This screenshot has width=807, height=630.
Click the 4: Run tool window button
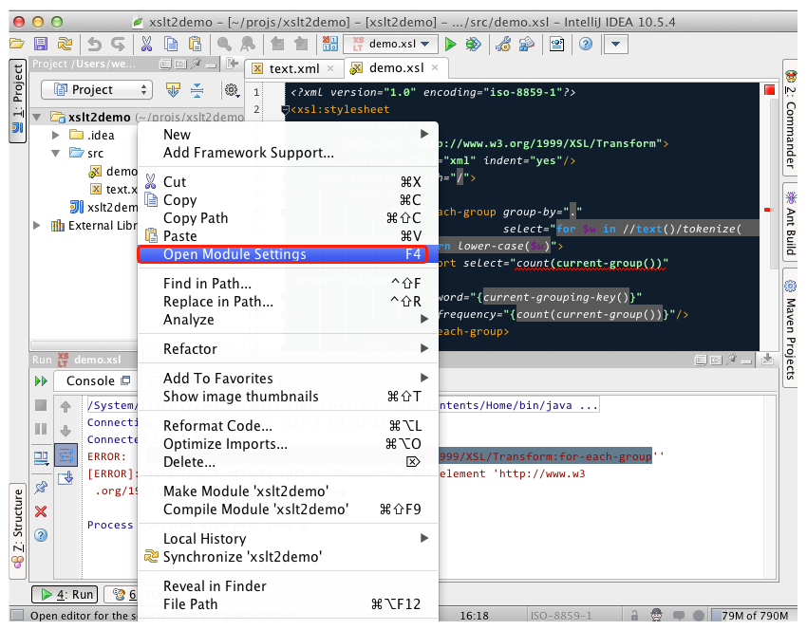coord(64,595)
